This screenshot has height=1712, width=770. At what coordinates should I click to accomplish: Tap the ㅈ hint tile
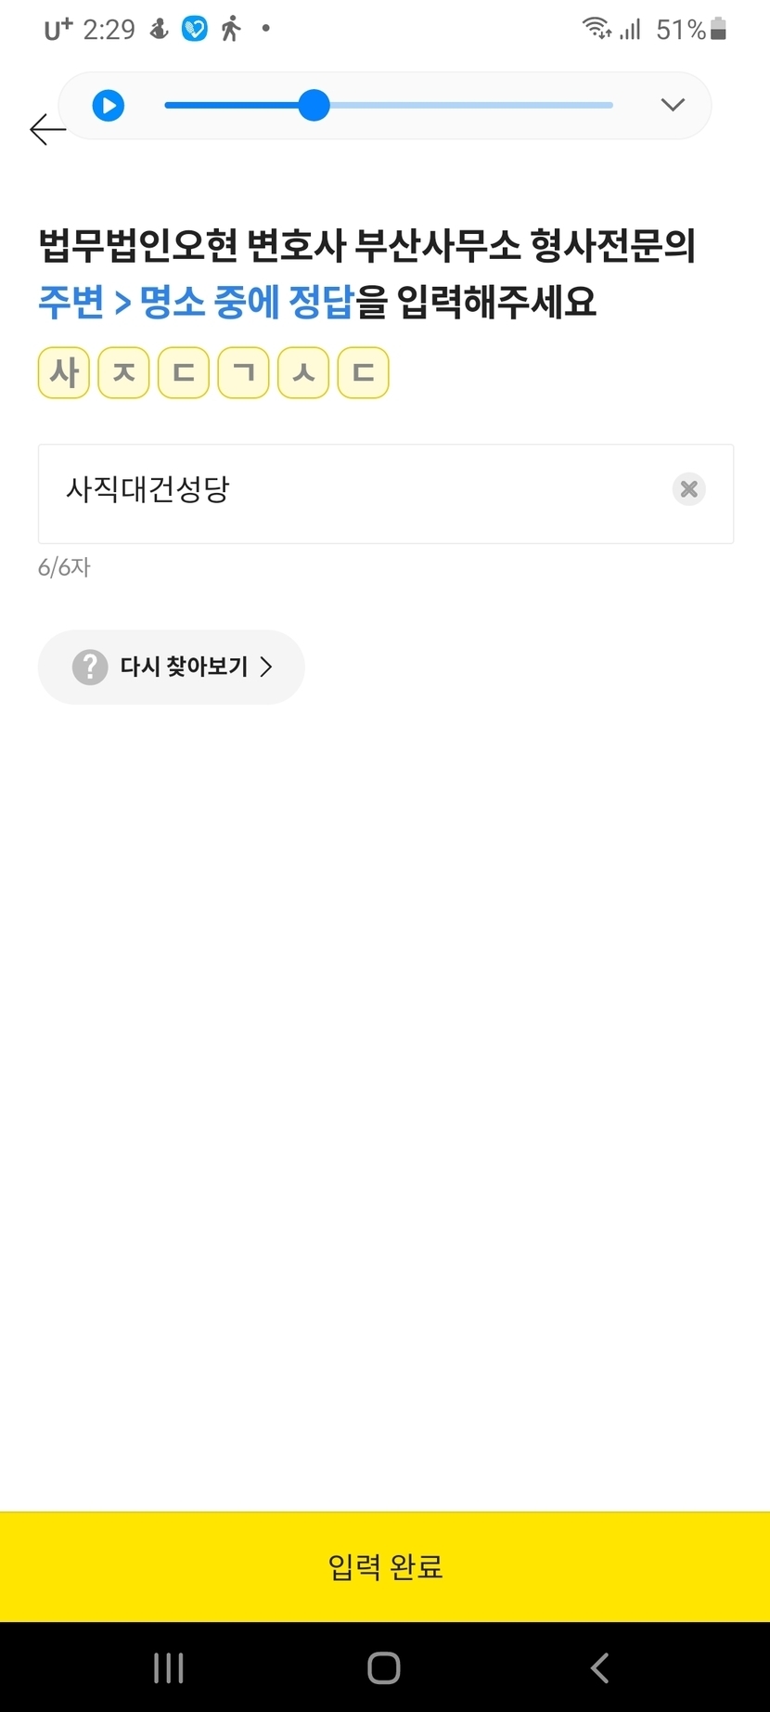click(x=123, y=373)
